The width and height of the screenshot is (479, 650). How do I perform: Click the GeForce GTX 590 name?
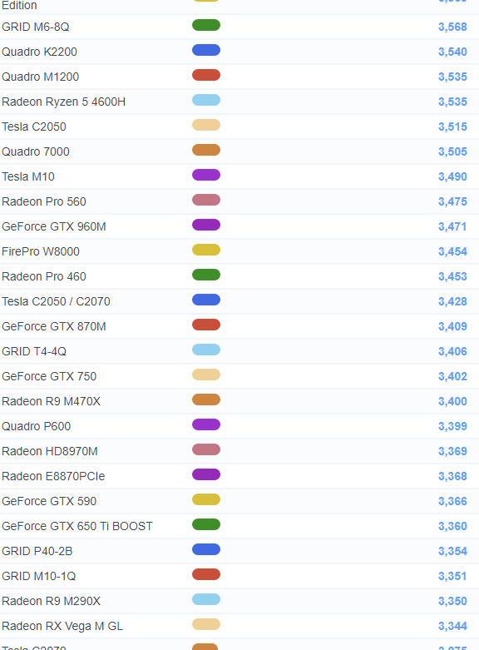[x=49, y=501]
